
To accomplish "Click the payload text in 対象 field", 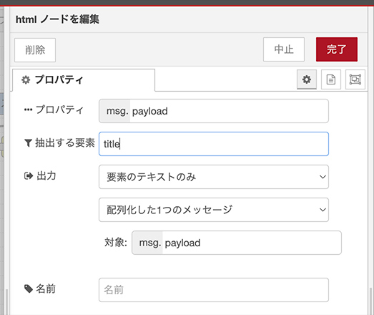I will click(182, 243).
